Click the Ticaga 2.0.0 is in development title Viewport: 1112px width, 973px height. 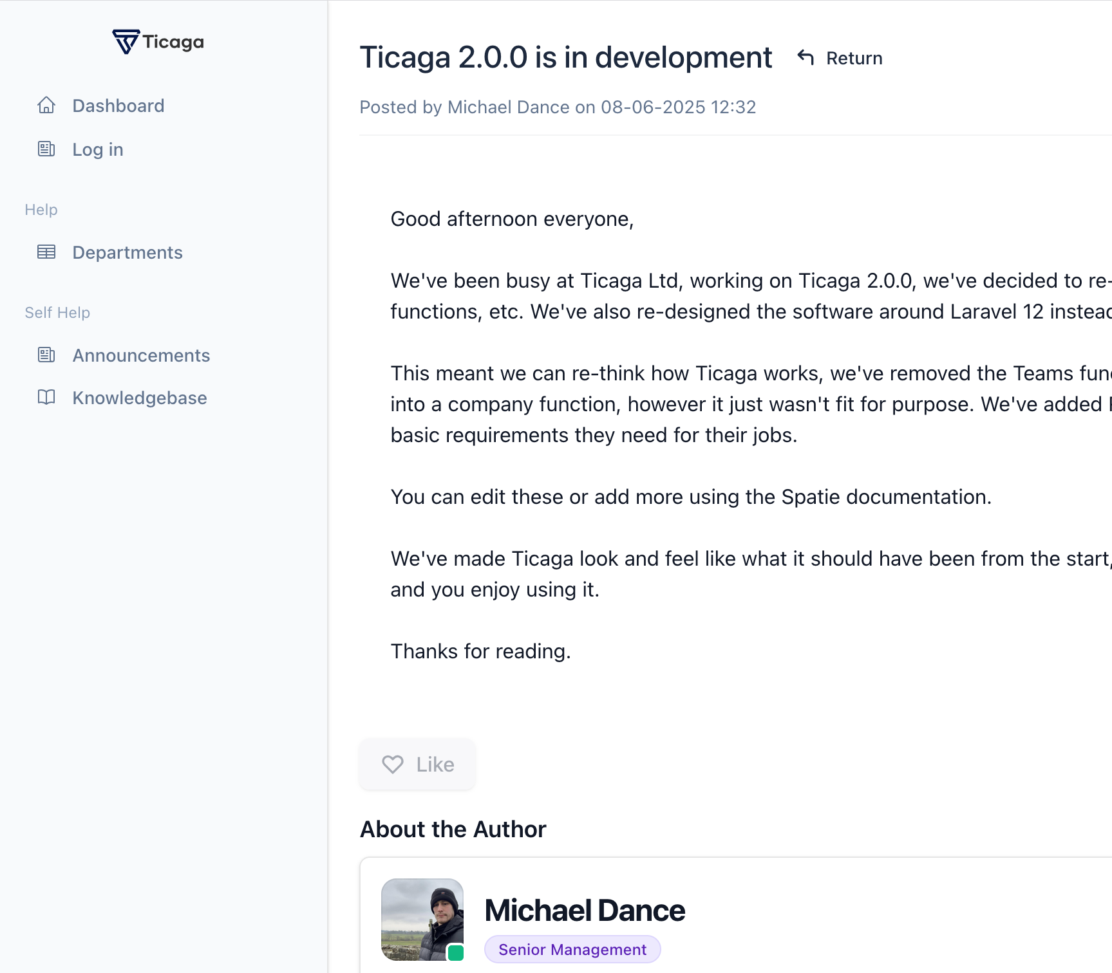click(565, 57)
